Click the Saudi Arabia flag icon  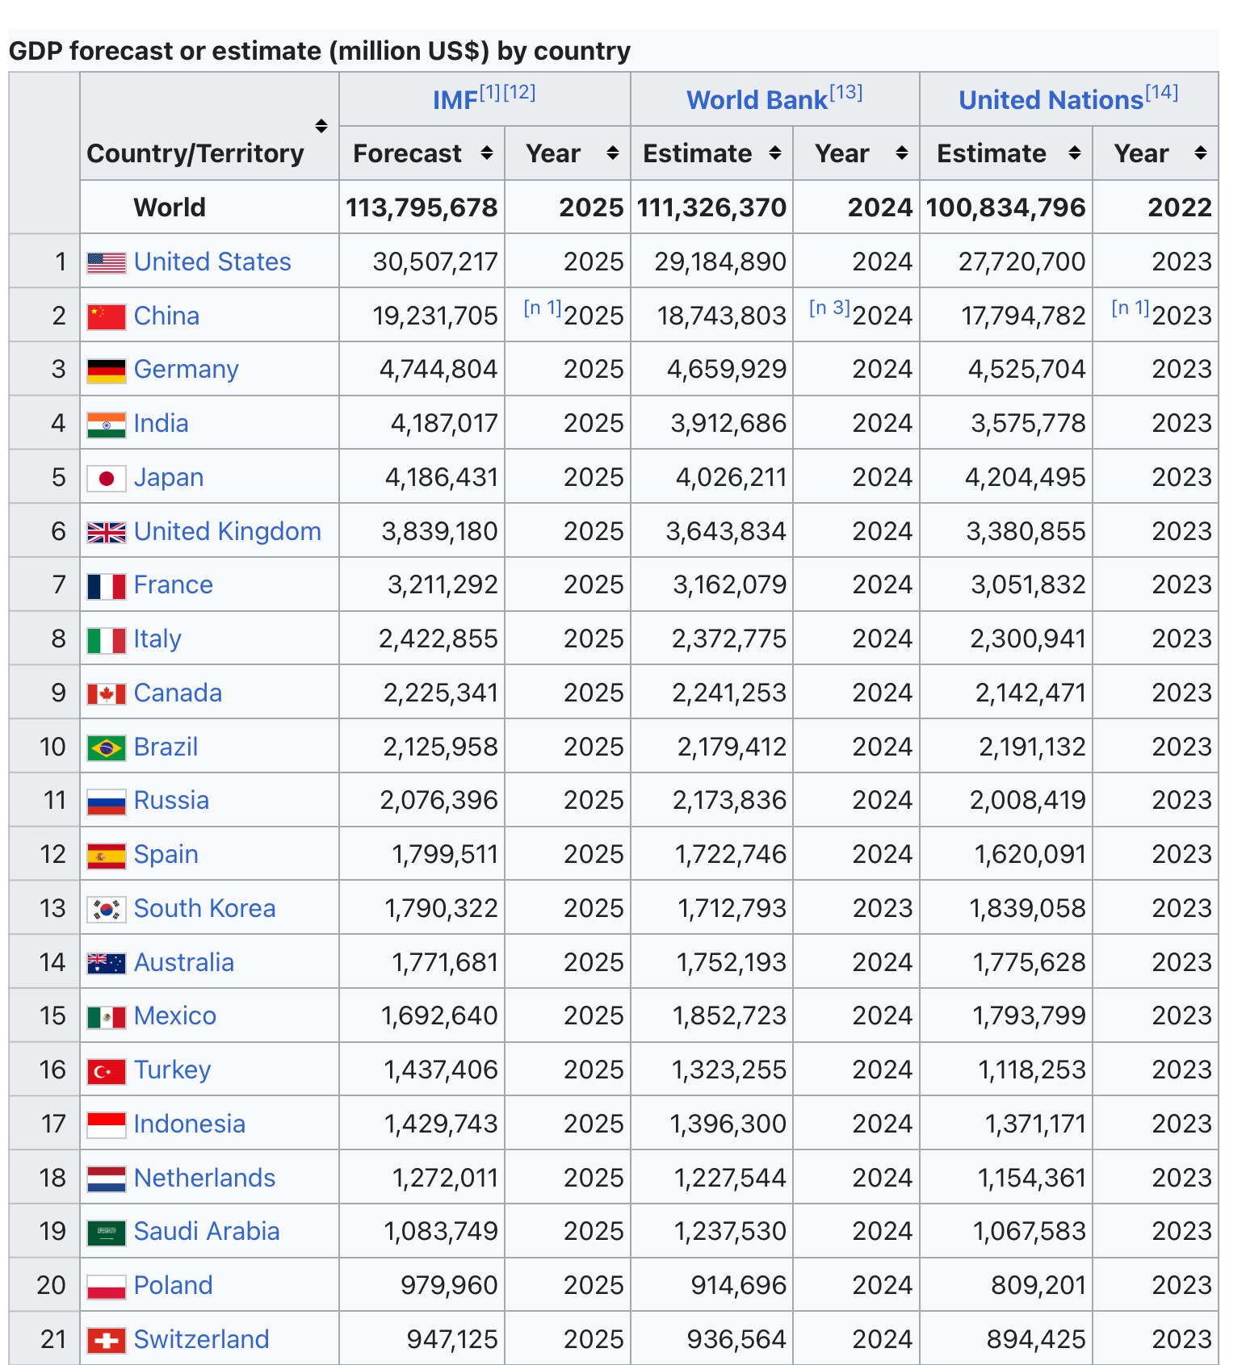[x=107, y=1233]
